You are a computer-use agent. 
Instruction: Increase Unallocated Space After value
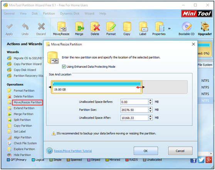pos(150,116)
